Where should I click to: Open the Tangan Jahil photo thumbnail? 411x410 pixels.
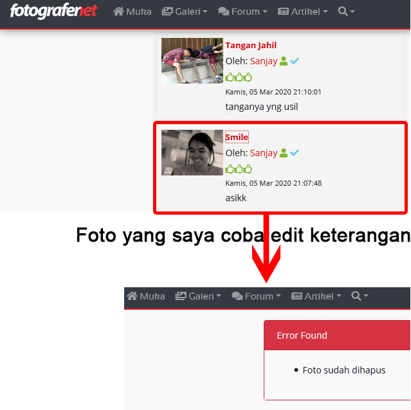(x=192, y=61)
